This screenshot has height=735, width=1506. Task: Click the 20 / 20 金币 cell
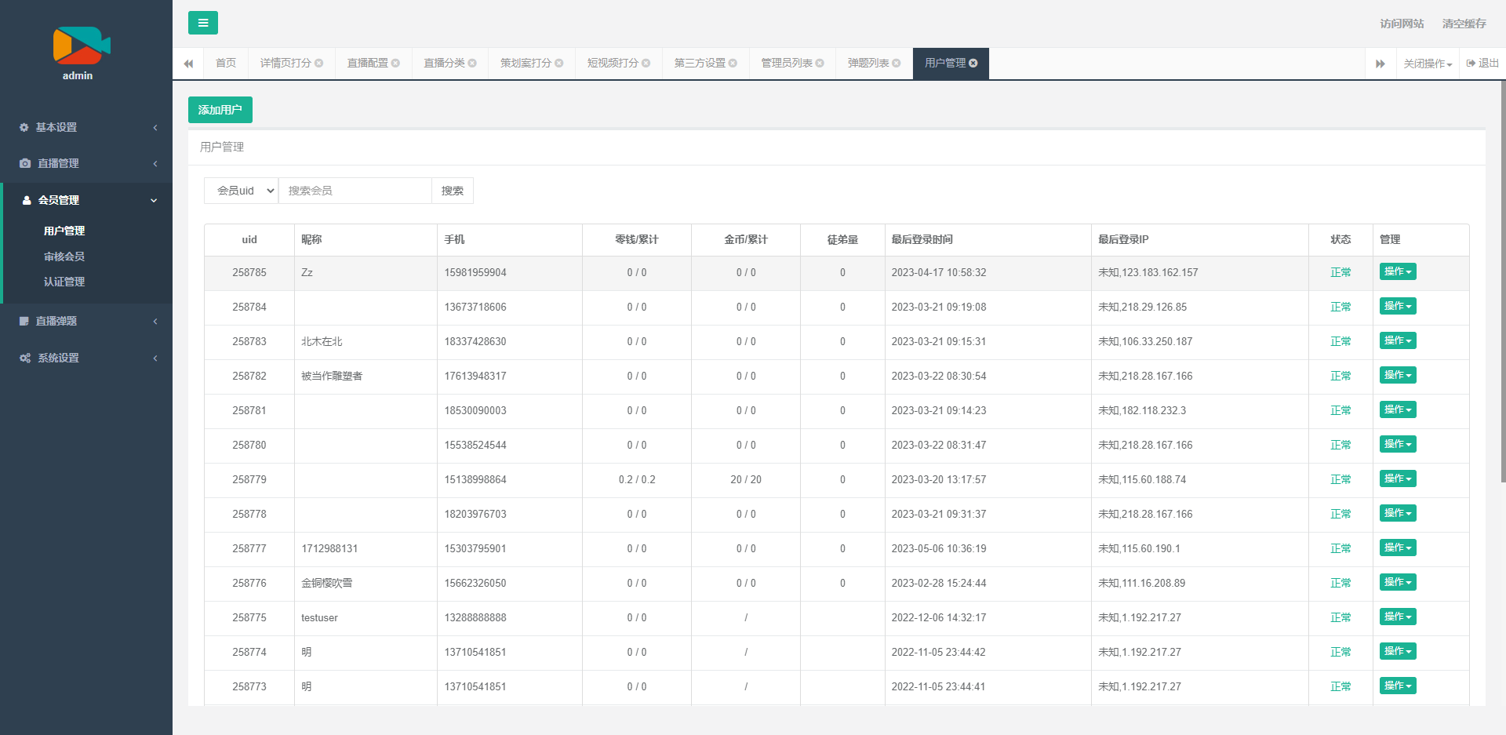pyautogui.click(x=746, y=479)
